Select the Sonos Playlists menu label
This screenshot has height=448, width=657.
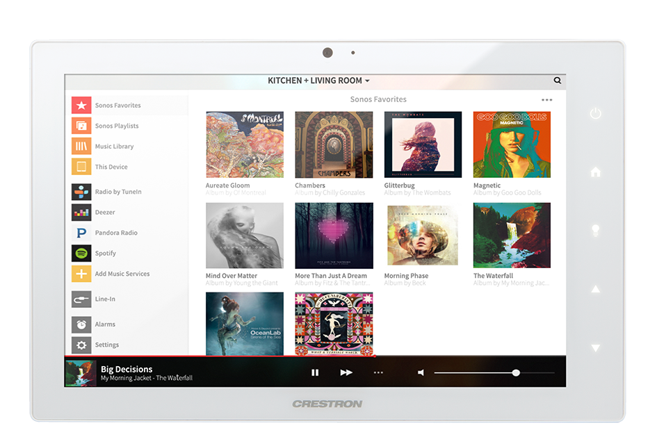click(117, 126)
